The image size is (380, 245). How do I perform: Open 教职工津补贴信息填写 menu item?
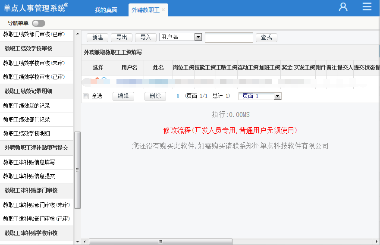(x=37, y=162)
